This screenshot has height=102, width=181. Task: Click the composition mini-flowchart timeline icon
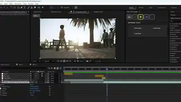[49, 68]
